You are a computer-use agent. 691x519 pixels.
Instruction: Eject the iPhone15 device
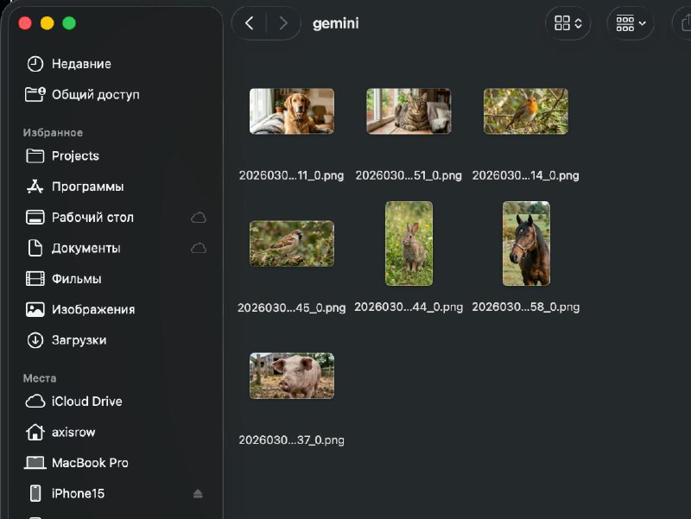pos(198,494)
